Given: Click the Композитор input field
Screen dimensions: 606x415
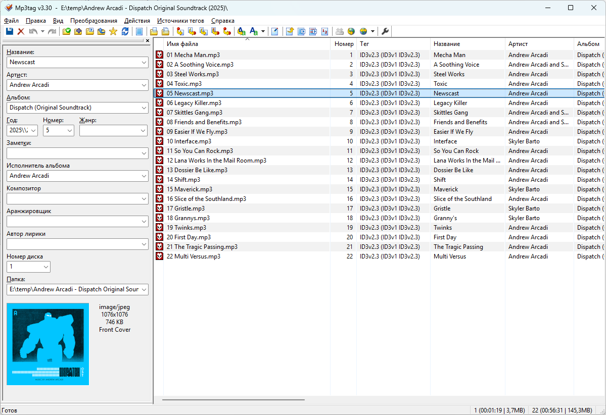Looking at the screenshot, I should pos(72,198).
